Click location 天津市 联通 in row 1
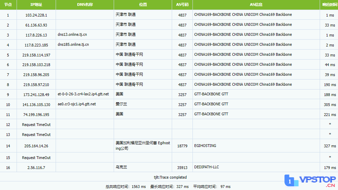Viewport: 338px width, 190px height. click(125, 14)
